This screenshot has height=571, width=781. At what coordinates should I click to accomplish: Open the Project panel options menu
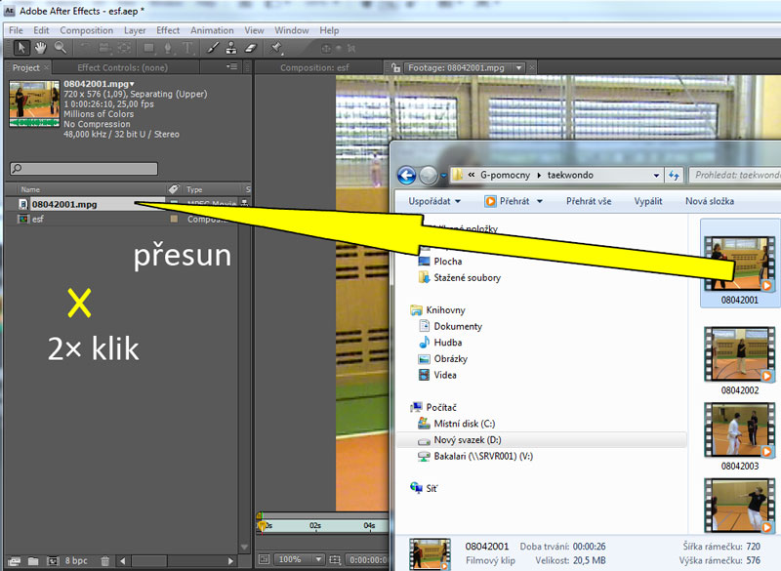pos(231,67)
